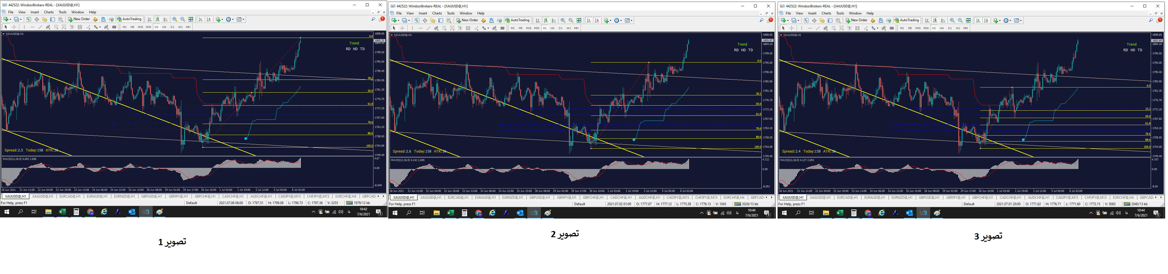This screenshot has height=274, width=1168.
Task: Select crosshair tool in first window
Action: 14,27
